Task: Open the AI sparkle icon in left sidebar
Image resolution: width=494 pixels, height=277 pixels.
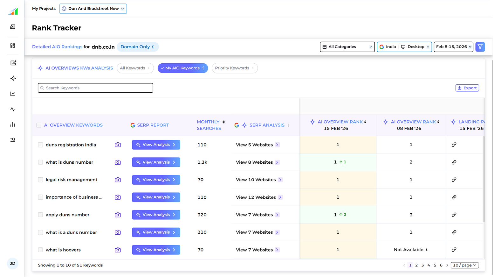Action: (x=13, y=78)
